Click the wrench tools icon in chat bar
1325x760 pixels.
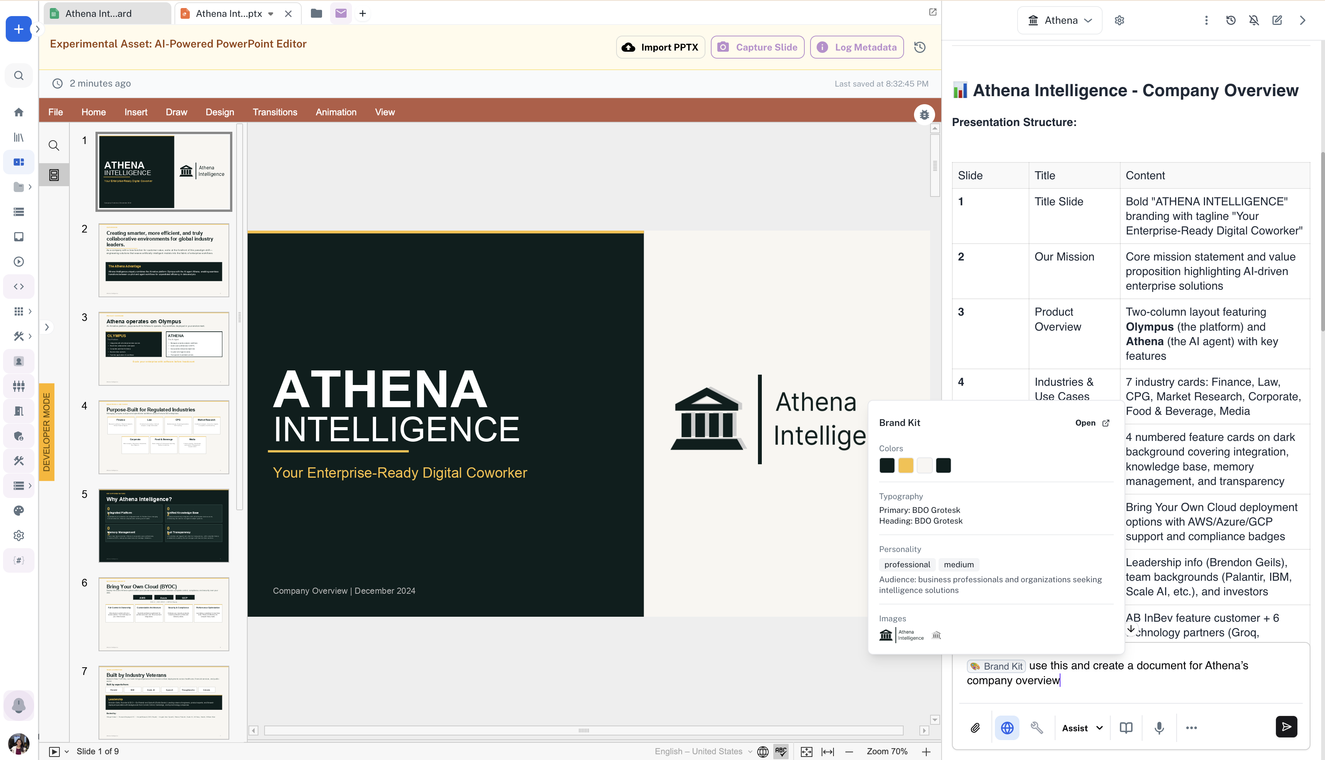[1037, 728]
